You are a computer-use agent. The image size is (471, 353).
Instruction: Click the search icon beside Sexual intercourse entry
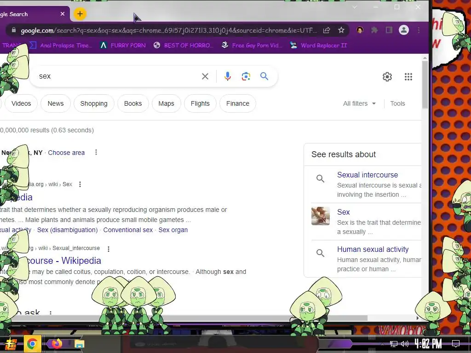coord(321,179)
